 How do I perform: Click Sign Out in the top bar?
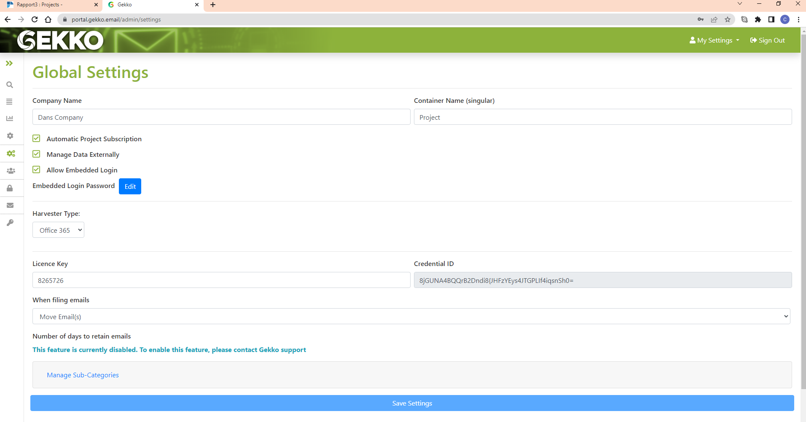(x=767, y=40)
